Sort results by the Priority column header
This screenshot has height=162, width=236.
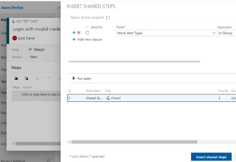click(223, 90)
